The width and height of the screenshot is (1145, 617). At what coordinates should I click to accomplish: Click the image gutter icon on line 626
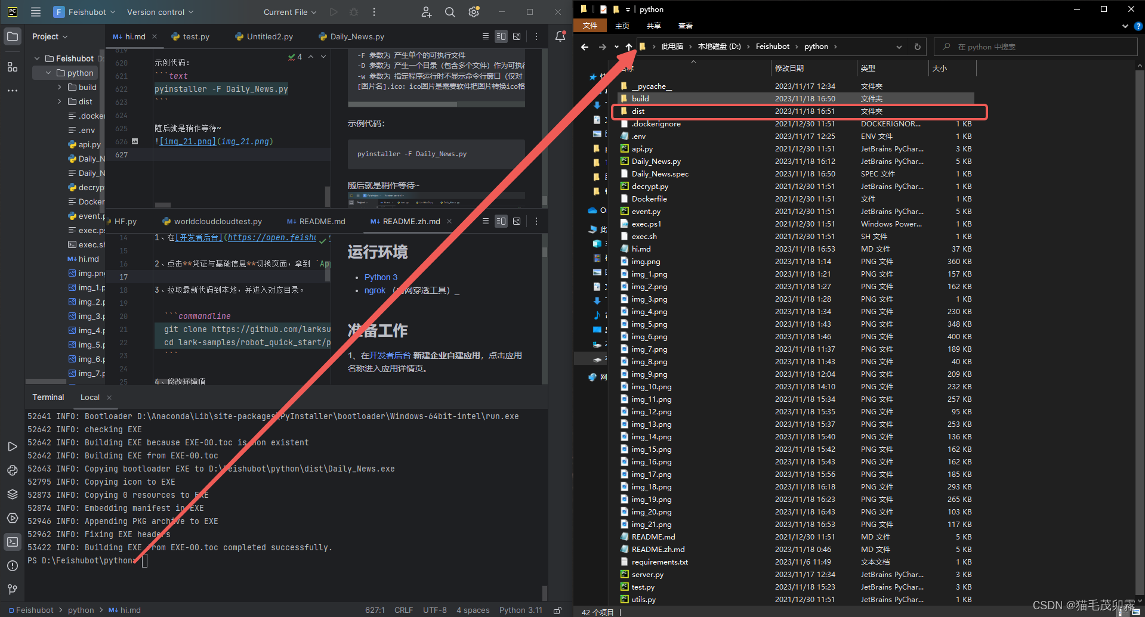point(135,141)
